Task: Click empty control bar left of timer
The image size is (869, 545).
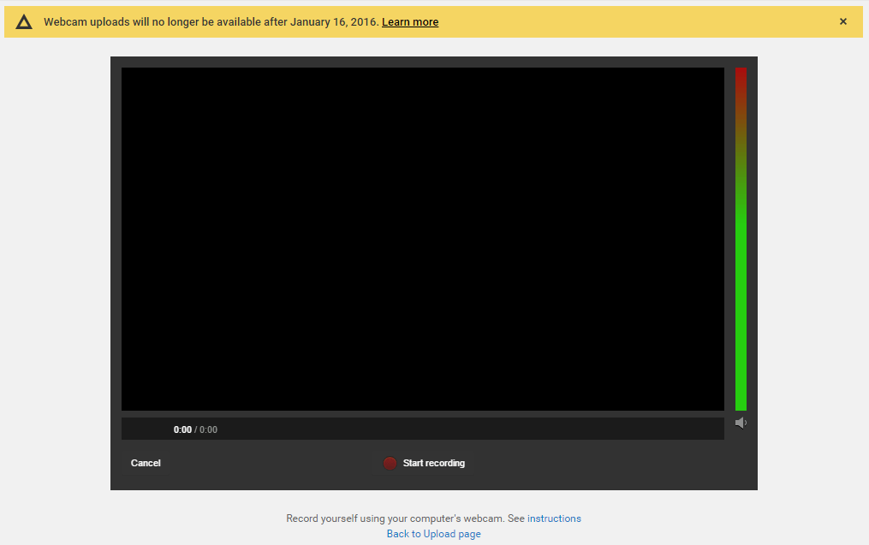Action: pos(146,429)
